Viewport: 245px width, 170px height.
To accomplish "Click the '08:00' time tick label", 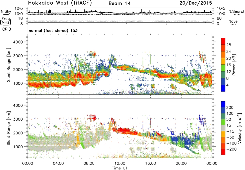I will [89, 164].
